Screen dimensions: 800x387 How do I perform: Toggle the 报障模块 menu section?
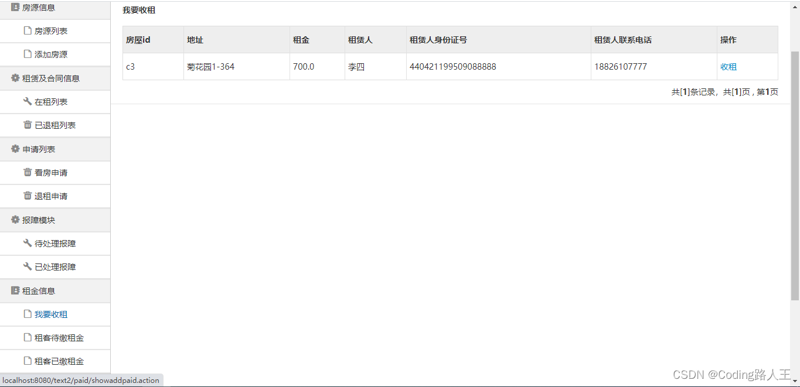(55, 220)
